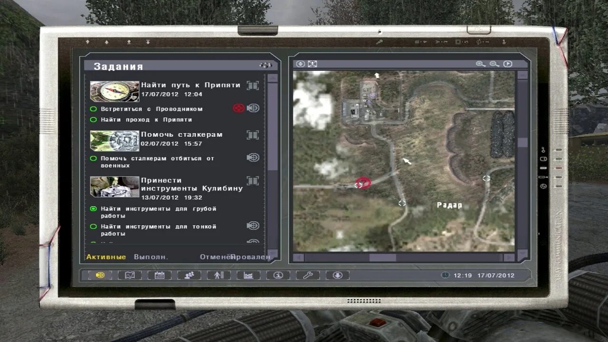The width and height of the screenshot is (608, 342).
Task: Click the clock icon beside 12:19
Action: (445, 275)
